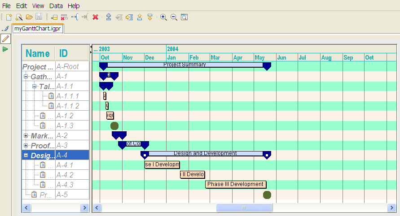Click the red X delete icon
Image resolution: width=400 pixels, height=216 pixels.
pyautogui.click(x=95, y=17)
